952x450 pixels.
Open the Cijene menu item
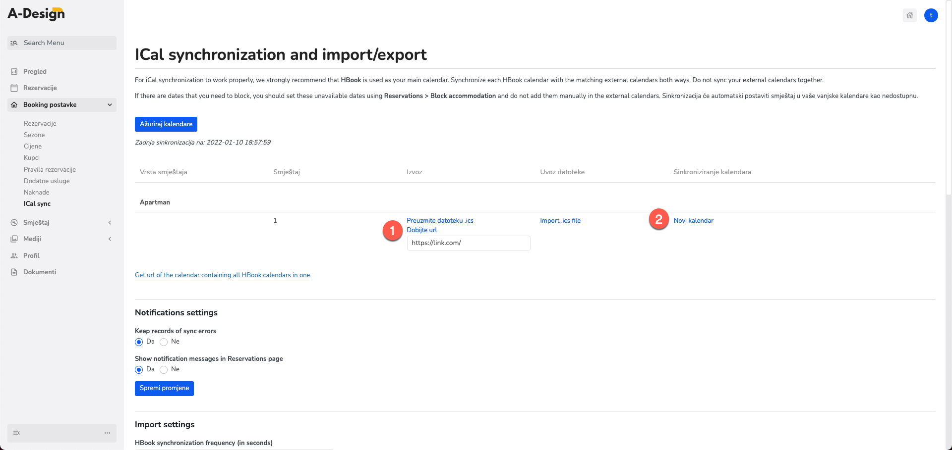pyautogui.click(x=33, y=146)
